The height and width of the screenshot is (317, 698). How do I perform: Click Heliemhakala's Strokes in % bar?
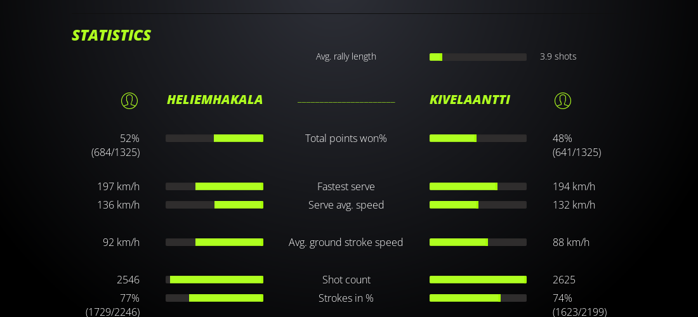point(214,298)
